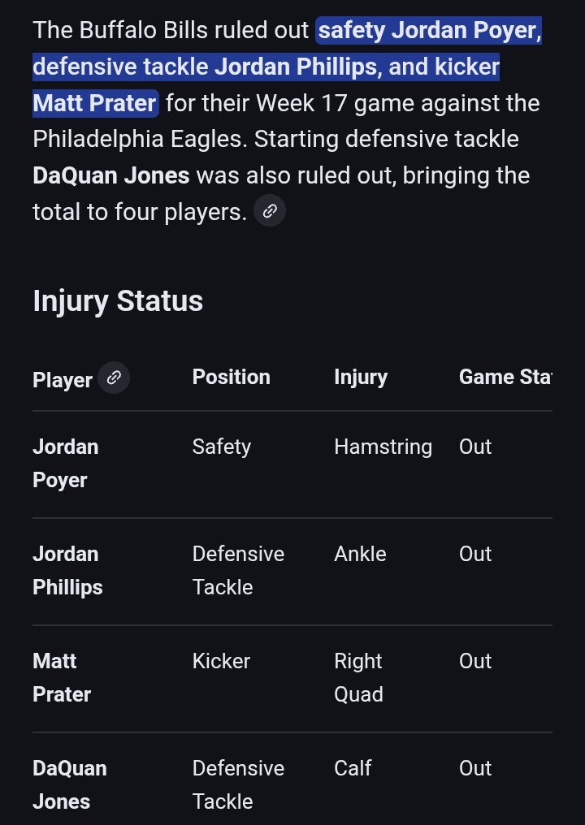
Task: Select the Matt Prater name cell in the table
Action: (61, 677)
